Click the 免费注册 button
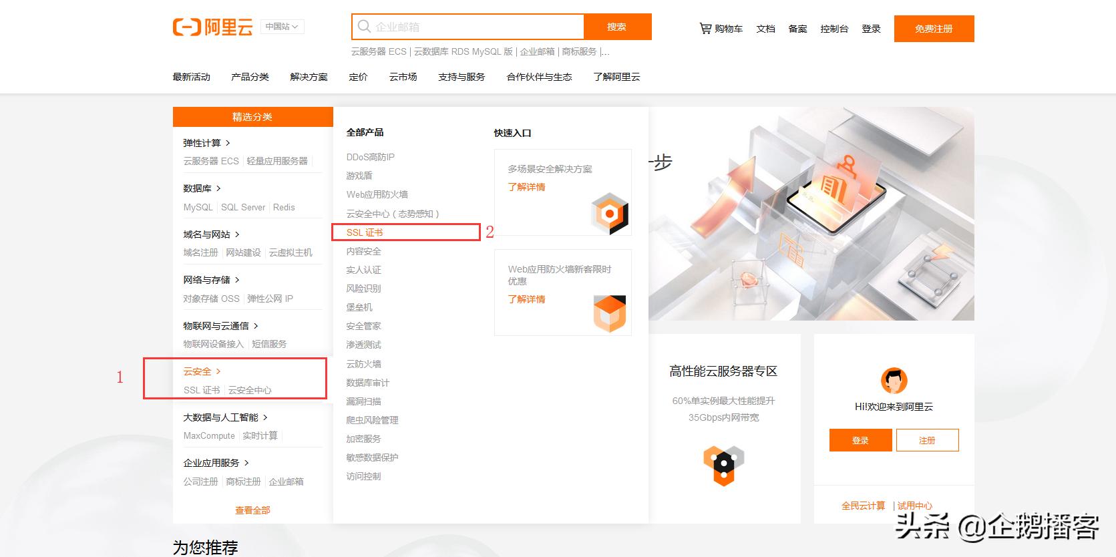The width and height of the screenshot is (1116, 557). (x=934, y=29)
